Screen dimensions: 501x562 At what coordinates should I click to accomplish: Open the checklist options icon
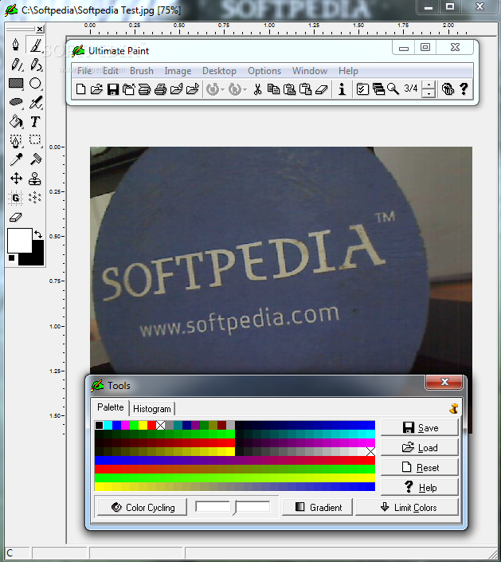click(x=362, y=89)
